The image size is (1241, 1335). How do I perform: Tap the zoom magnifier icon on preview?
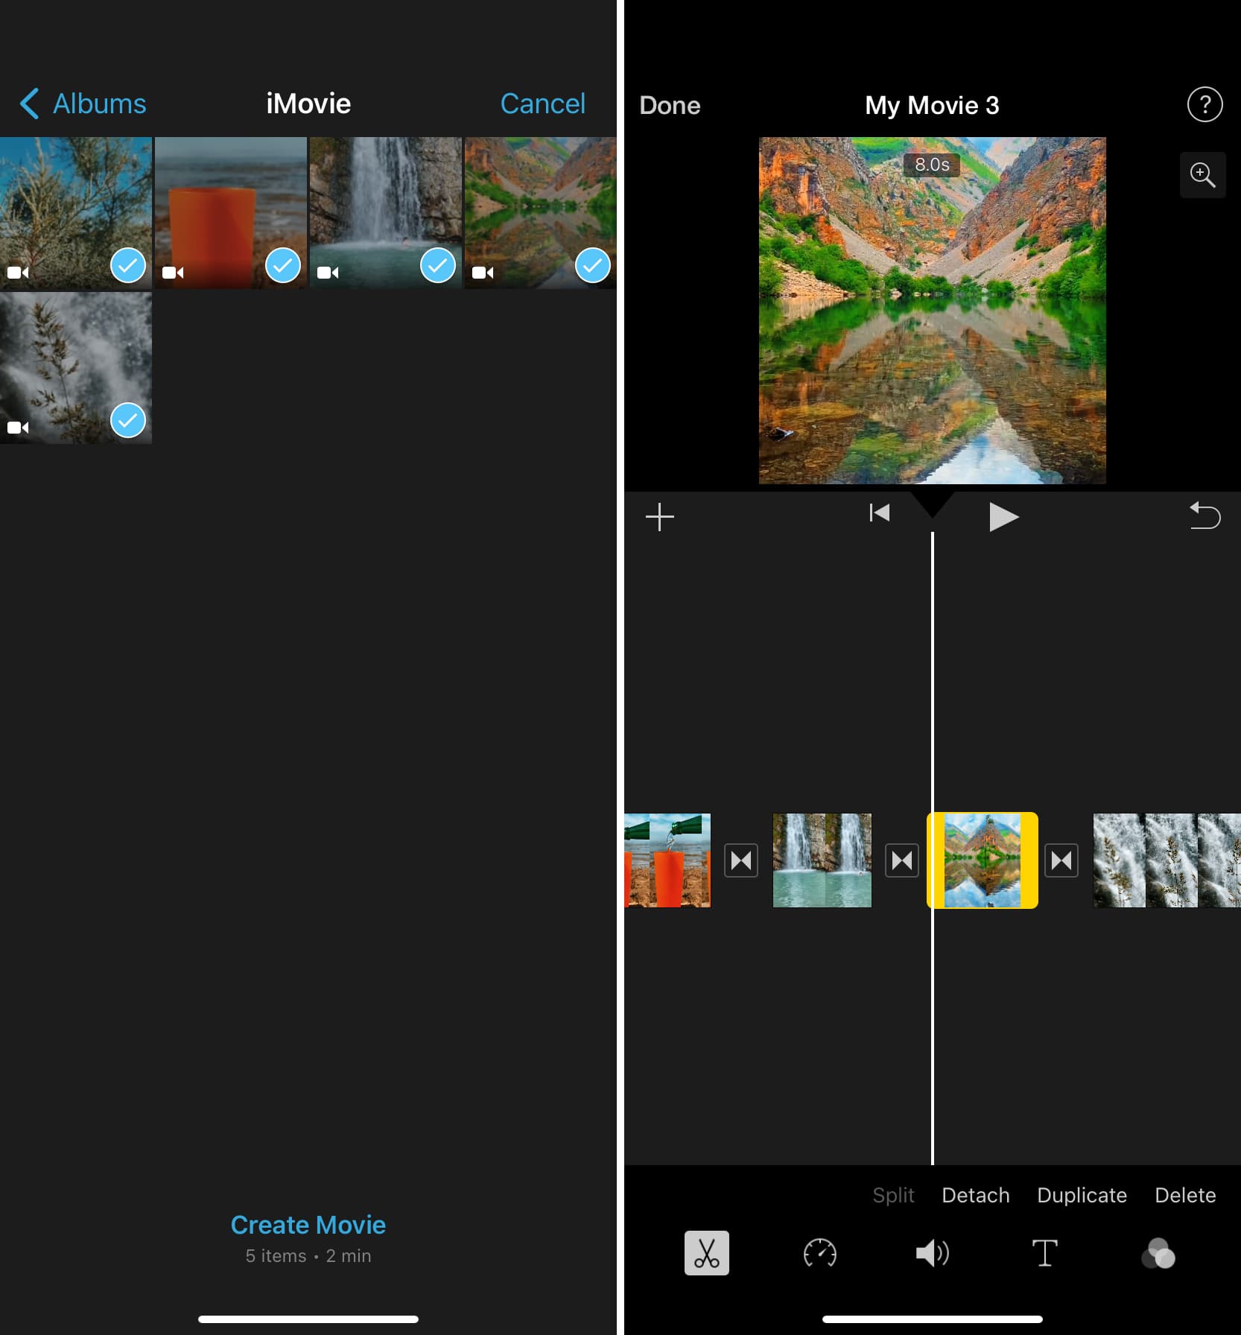tap(1202, 175)
